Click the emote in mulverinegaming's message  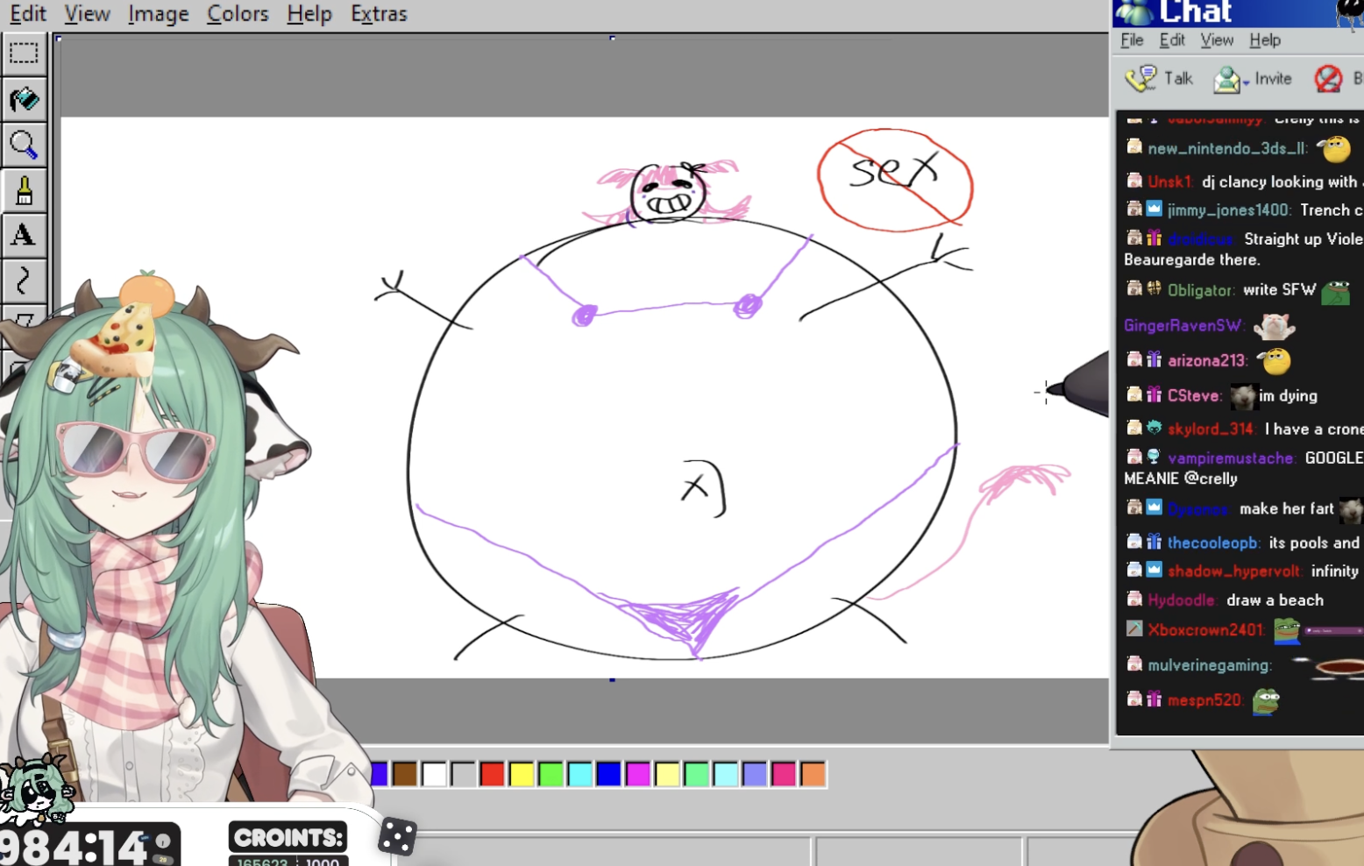coord(1328,667)
